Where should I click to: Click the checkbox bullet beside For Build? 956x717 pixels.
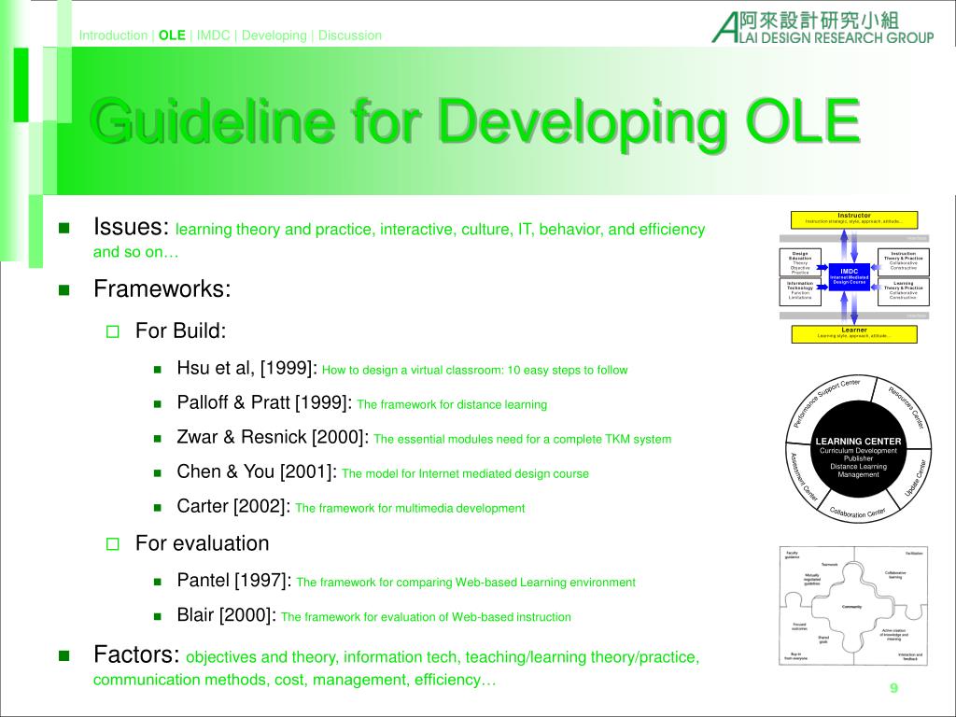(x=113, y=331)
